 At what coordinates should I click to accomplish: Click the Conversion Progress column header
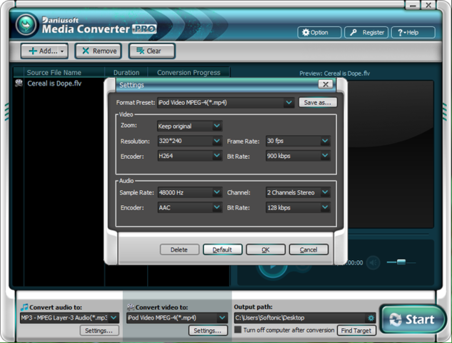[189, 72]
